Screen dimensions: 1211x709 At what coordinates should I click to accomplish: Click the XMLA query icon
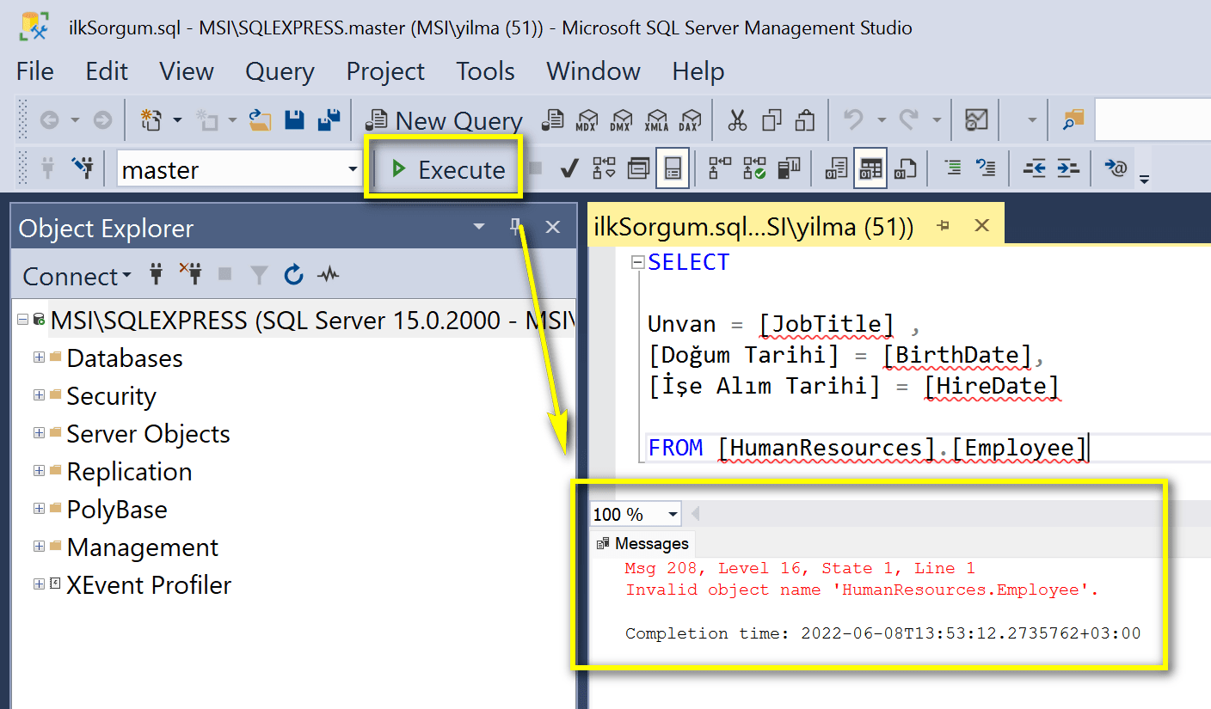coord(657,120)
